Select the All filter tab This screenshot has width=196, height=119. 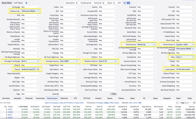click(127, 3)
